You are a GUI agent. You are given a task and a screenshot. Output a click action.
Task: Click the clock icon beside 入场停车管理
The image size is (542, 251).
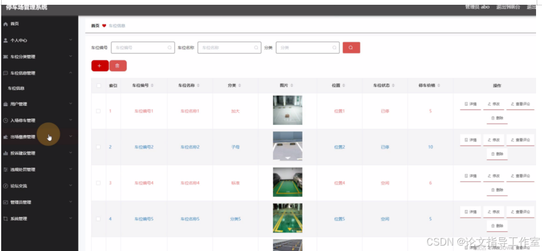(x=5, y=121)
